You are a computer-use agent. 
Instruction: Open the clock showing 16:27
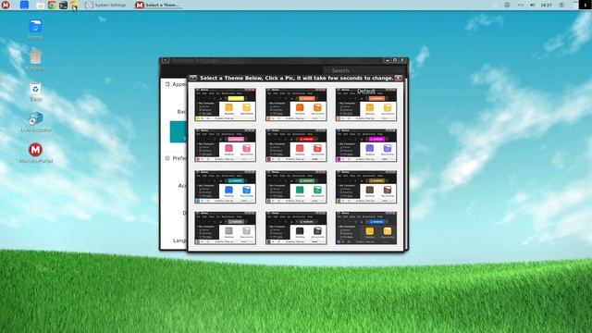(547, 5)
